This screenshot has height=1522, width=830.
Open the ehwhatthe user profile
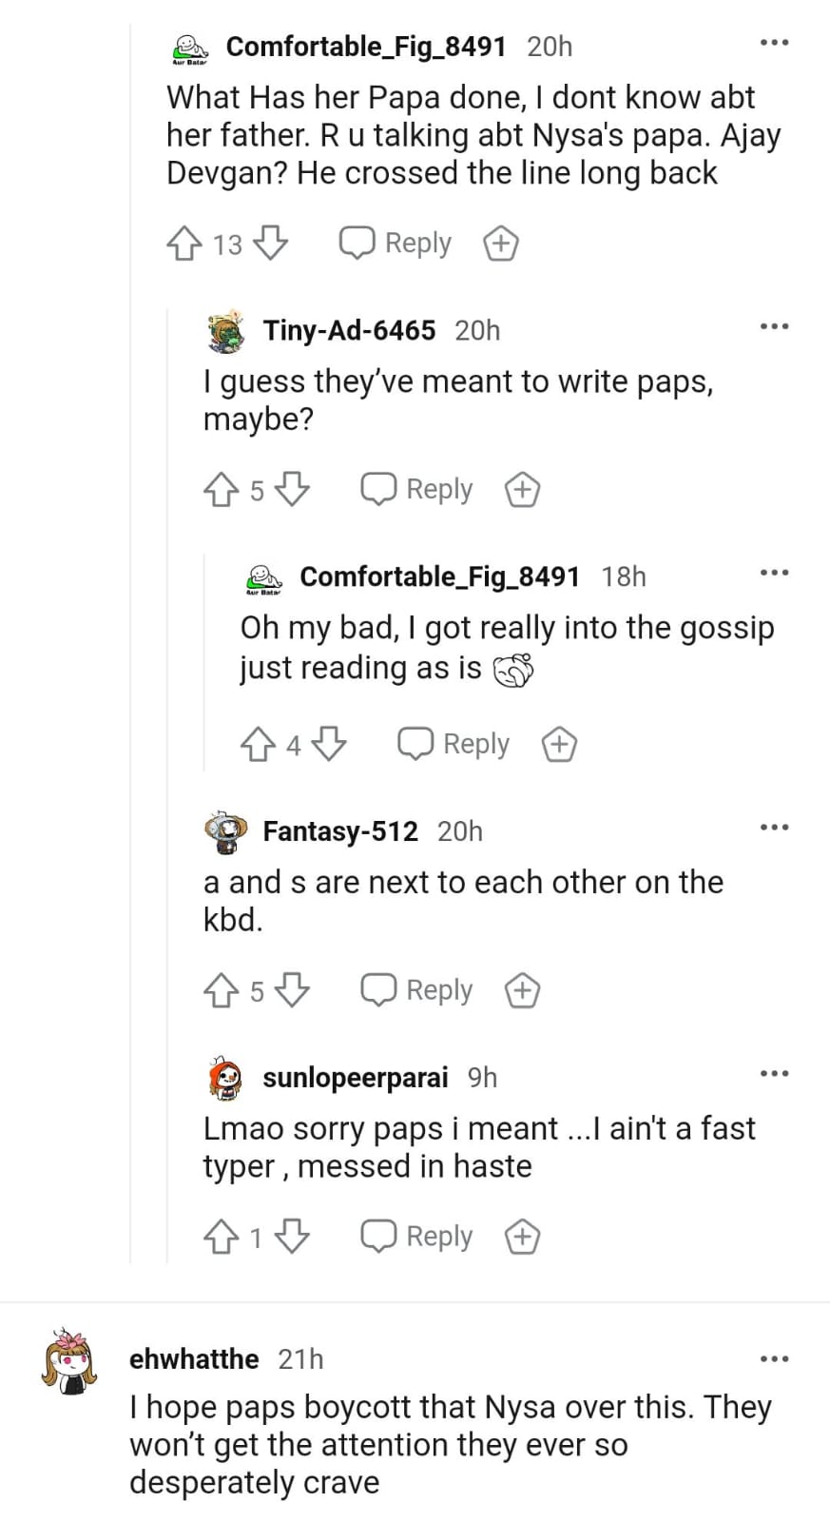pos(194,1359)
